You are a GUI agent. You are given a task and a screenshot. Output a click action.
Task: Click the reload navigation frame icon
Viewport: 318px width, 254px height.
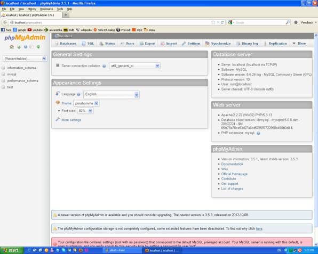tap(38, 47)
